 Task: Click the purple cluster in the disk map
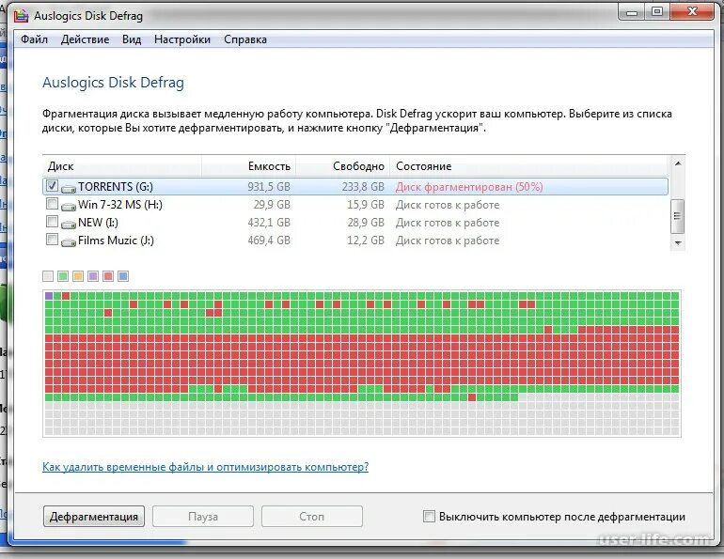[49, 296]
